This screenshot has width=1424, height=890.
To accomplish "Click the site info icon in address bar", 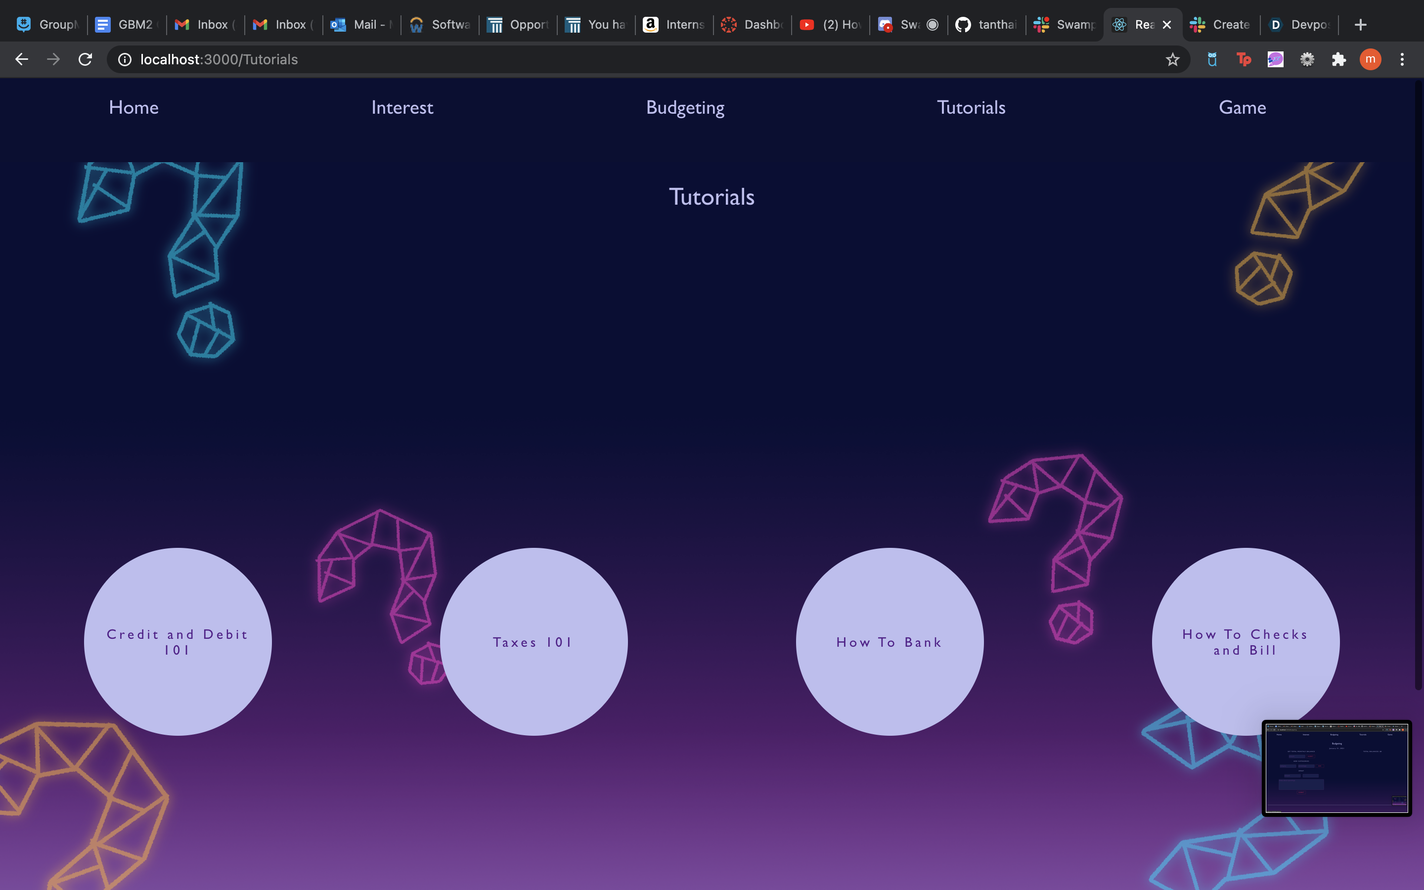I will (125, 59).
